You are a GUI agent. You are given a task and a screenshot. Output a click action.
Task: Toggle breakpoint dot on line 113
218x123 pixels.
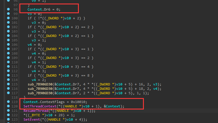point(8,75)
